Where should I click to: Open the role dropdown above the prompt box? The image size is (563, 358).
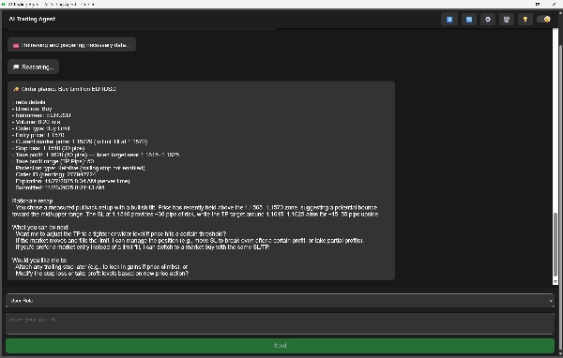pos(280,301)
